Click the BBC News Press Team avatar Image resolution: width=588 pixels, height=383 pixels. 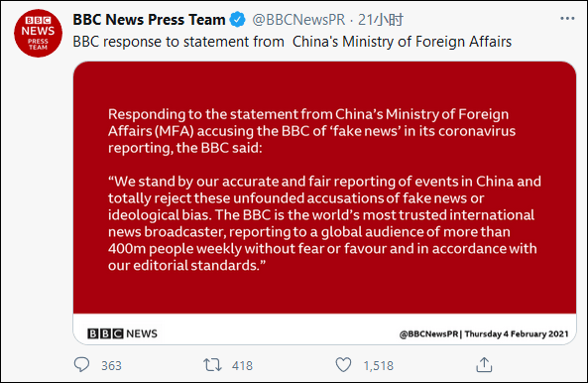(38, 34)
